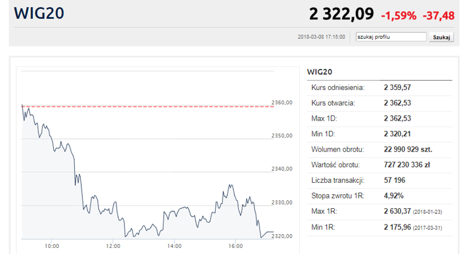Screen dimensions: 475x254
Task: Click the red -1,59% percentage change
Action: (398, 15)
